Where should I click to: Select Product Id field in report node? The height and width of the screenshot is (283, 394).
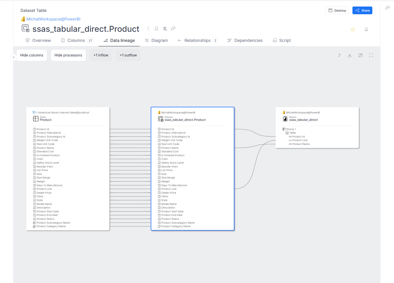point(298,137)
